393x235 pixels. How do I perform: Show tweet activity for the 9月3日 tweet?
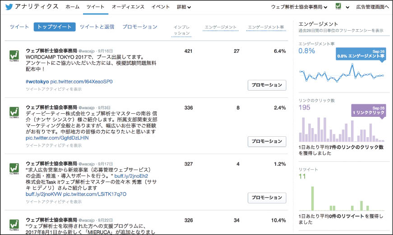coord(54,145)
